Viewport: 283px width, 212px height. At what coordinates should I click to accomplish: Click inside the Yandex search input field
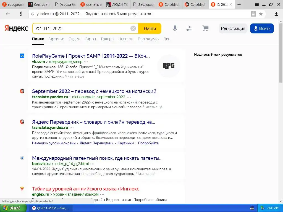[x=82, y=28]
